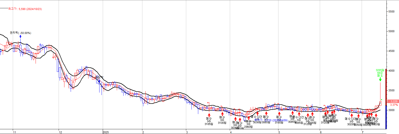This screenshot has width=399, height=134.
Task: Click the 3265원 sell price label
Action: [x=380, y=70]
